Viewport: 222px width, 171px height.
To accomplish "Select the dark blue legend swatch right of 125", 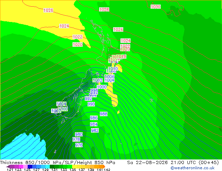I will click(30, 166).
